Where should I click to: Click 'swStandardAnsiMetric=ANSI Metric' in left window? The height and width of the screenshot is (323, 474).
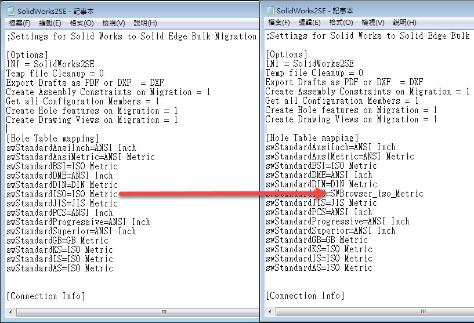coord(81,157)
